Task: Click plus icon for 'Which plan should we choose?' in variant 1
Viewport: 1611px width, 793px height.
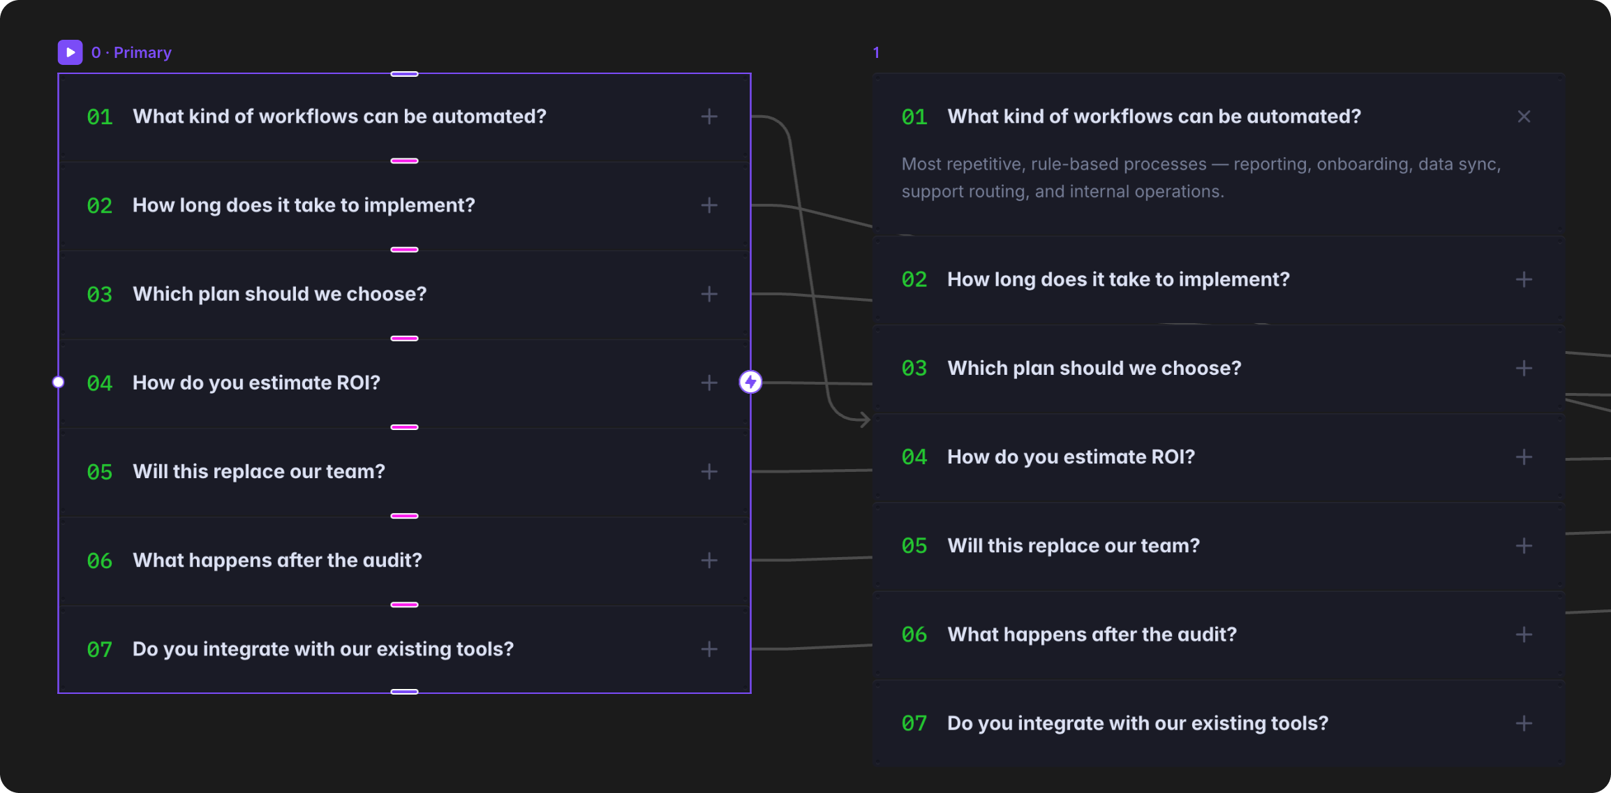Action: (1524, 368)
